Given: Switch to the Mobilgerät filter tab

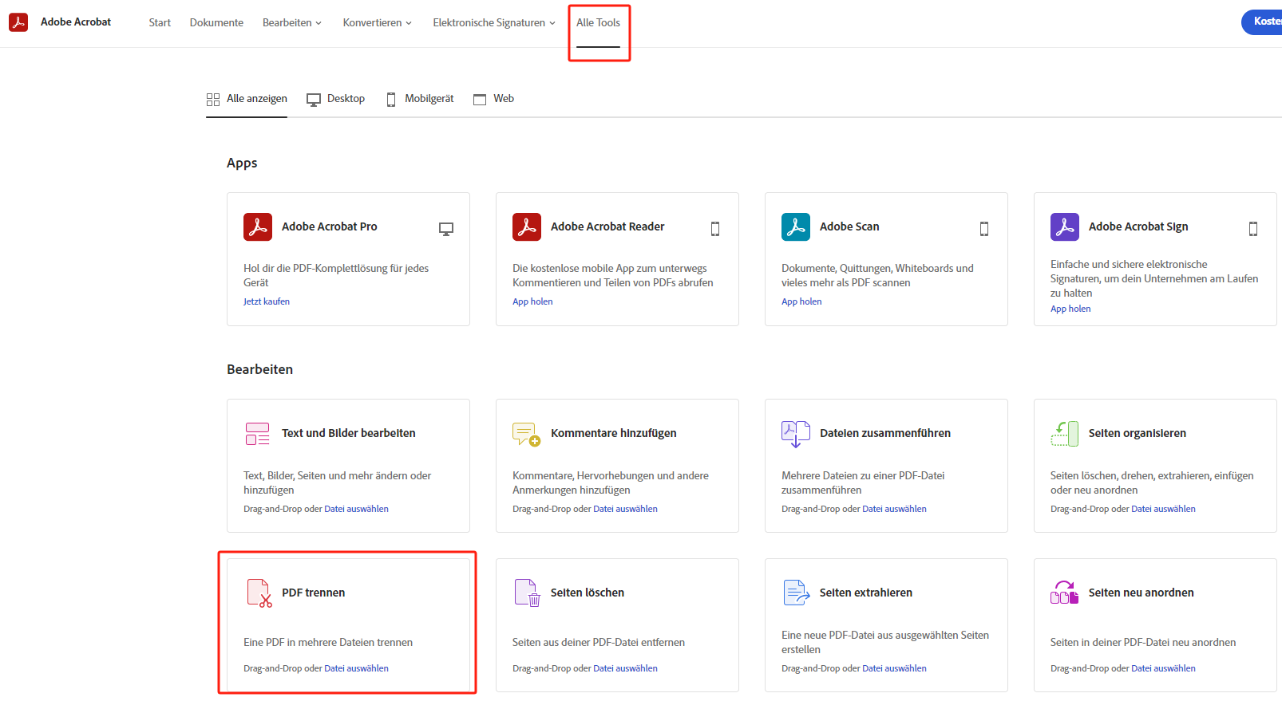Looking at the screenshot, I should pyautogui.click(x=420, y=99).
